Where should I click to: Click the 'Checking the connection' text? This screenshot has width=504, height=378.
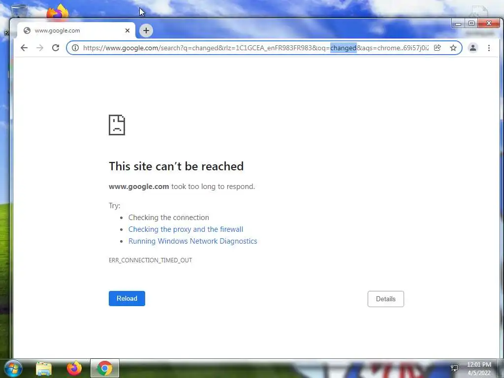coord(169,217)
